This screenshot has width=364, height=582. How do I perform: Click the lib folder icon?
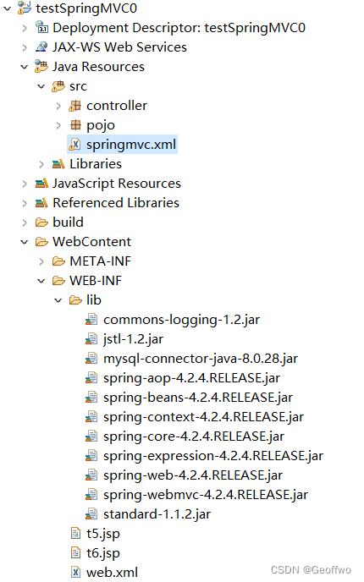point(75,300)
